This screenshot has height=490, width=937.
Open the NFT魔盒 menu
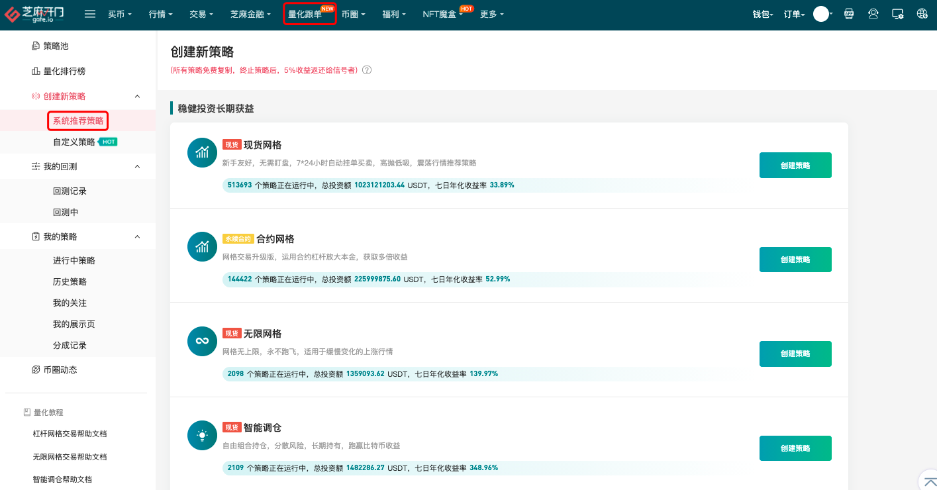443,14
